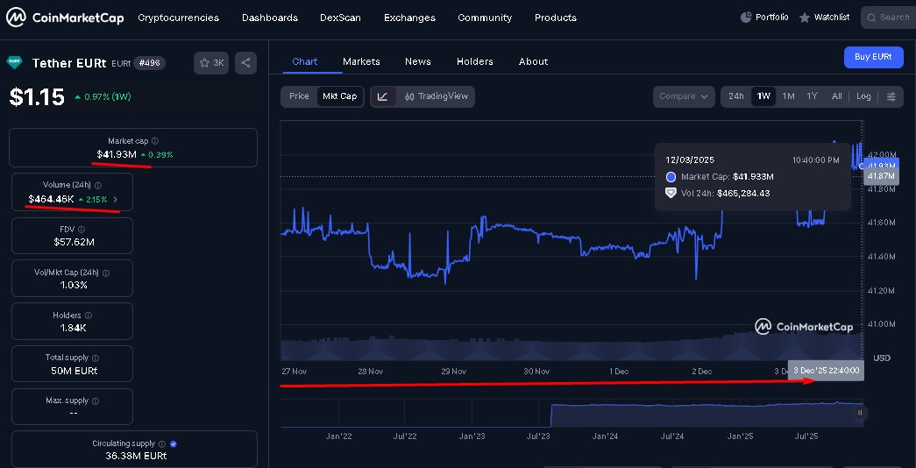916x468 pixels.
Task: Open the Volume (24h) info icon
Action: pos(98,185)
